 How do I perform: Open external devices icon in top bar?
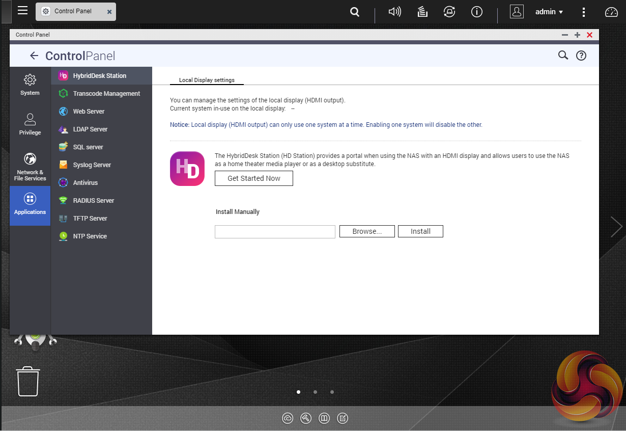449,12
